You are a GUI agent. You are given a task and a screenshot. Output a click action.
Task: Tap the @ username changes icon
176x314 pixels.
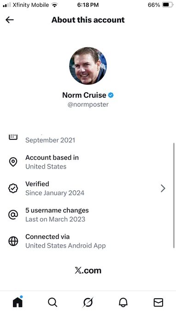click(13, 215)
